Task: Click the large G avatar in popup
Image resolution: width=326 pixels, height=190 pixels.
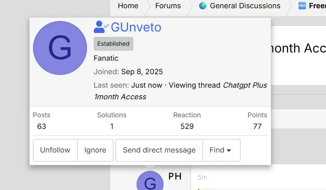Action: click(60, 48)
